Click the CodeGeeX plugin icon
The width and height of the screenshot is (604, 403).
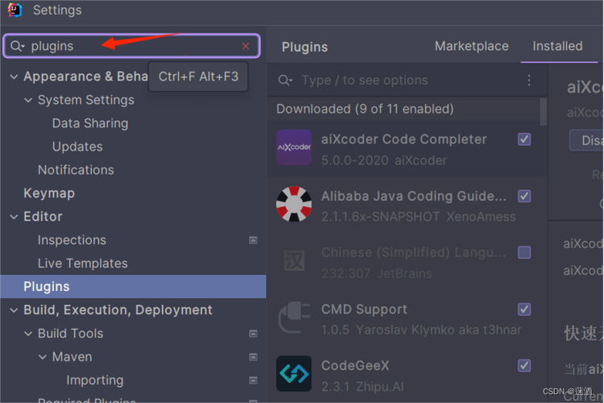294,373
